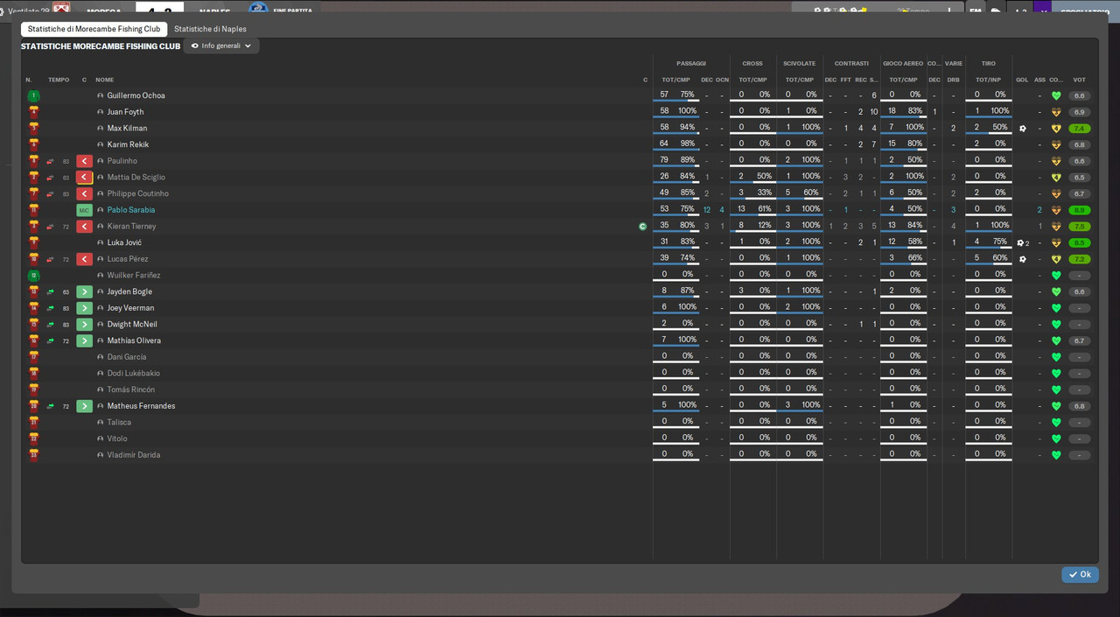Select Statistiche di Morecambe Fishing Club tab

tap(94, 29)
